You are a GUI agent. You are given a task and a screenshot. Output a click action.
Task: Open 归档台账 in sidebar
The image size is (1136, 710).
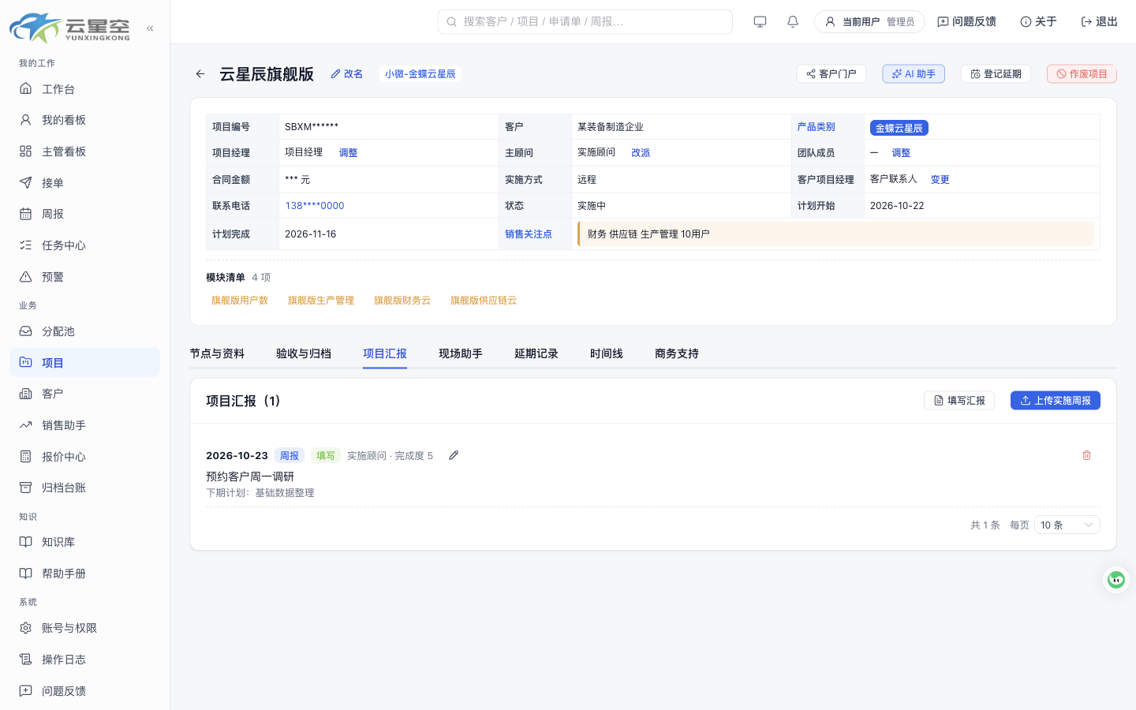coord(84,488)
